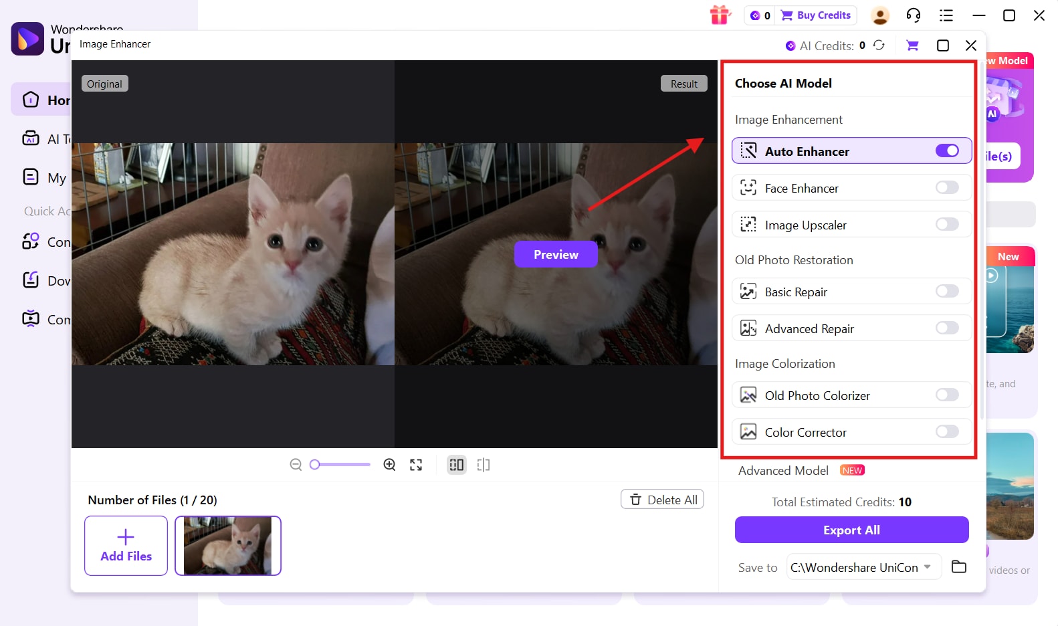This screenshot has width=1058, height=626.
Task: Turn off the Auto Enhancer toggle
Action: pos(947,150)
